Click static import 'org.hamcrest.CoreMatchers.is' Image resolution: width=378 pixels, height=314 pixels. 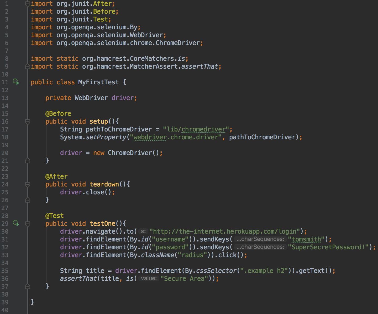pyautogui.click(x=134, y=59)
